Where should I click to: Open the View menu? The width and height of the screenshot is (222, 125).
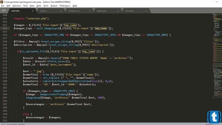tap(32, 6)
